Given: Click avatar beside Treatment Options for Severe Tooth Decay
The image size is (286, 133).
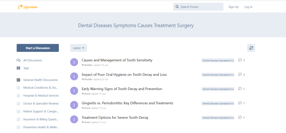Looking at the screenshot, I should pyautogui.click(x=74, y=120).
